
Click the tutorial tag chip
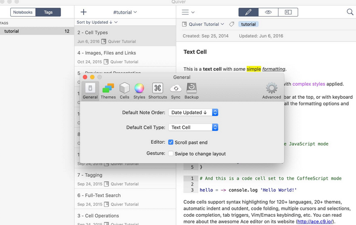tap(249, 24)
